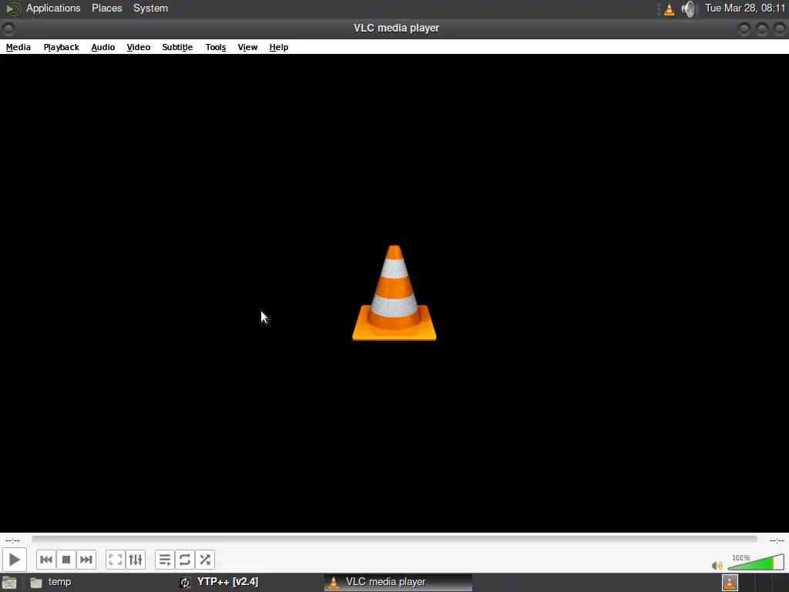Open the Video menu
This screenshot has width=789, height=592.
(x=139, y=47)
